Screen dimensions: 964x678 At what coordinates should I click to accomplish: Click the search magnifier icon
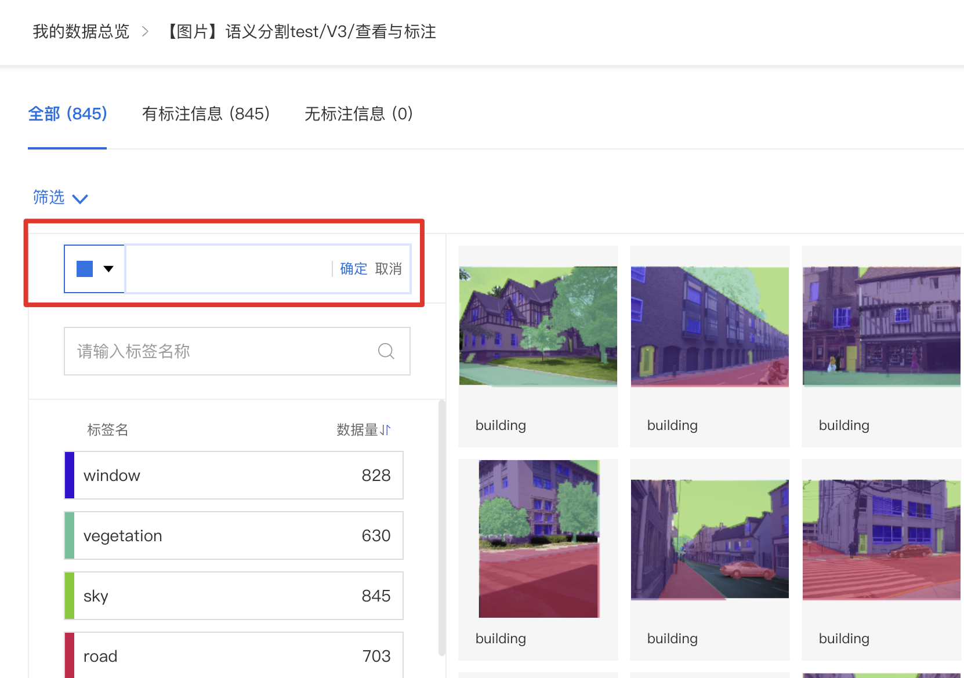tap(386, 351)
